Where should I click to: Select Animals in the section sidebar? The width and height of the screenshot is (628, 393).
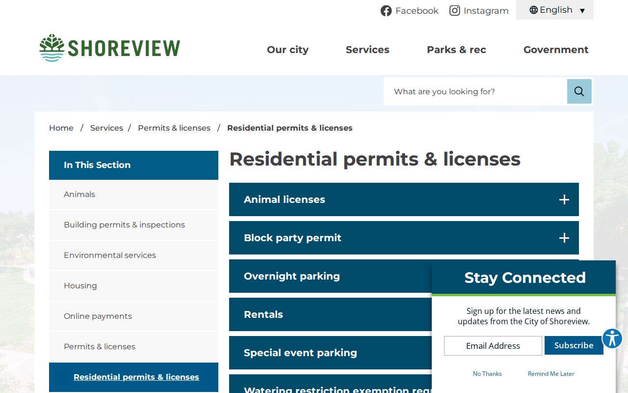click(x=133, y=195)
